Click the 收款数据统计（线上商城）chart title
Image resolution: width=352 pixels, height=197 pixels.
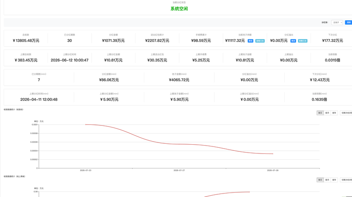click(x=15, y=176)
